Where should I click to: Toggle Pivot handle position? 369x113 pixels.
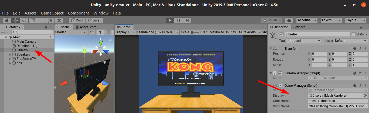tap(77, 20)
